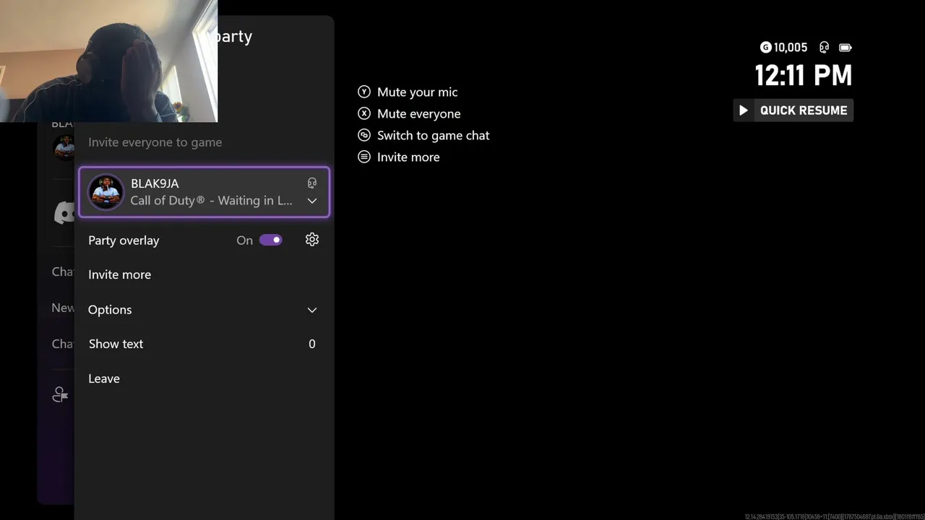The width and height of the screenshot is (925, 520).
Task: Open party overlay settings gear
Action: (x=312, y=240)
